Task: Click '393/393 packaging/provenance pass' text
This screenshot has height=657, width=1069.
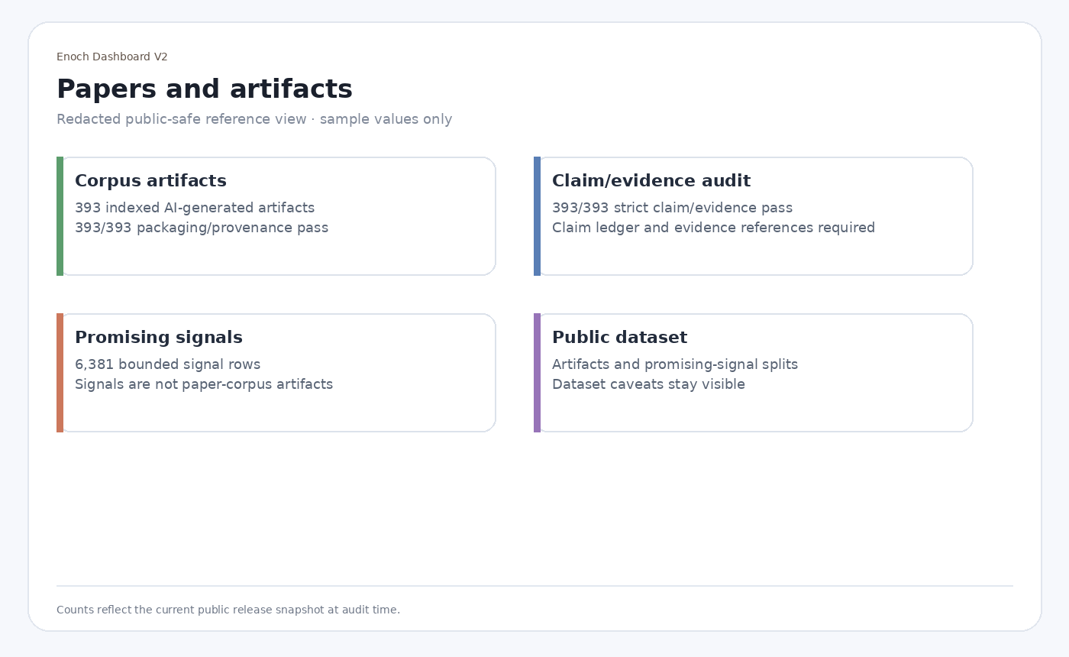Action: pos(202,228)
